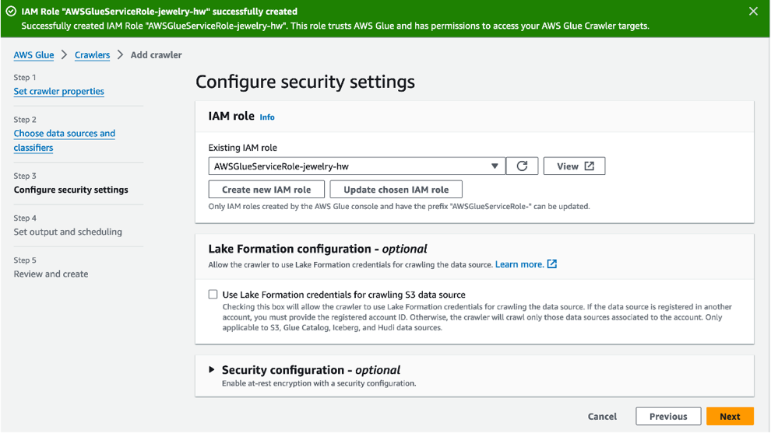Enable Lake Formation credentials checkbox
The image size is (771, 433).
point(213,294)
